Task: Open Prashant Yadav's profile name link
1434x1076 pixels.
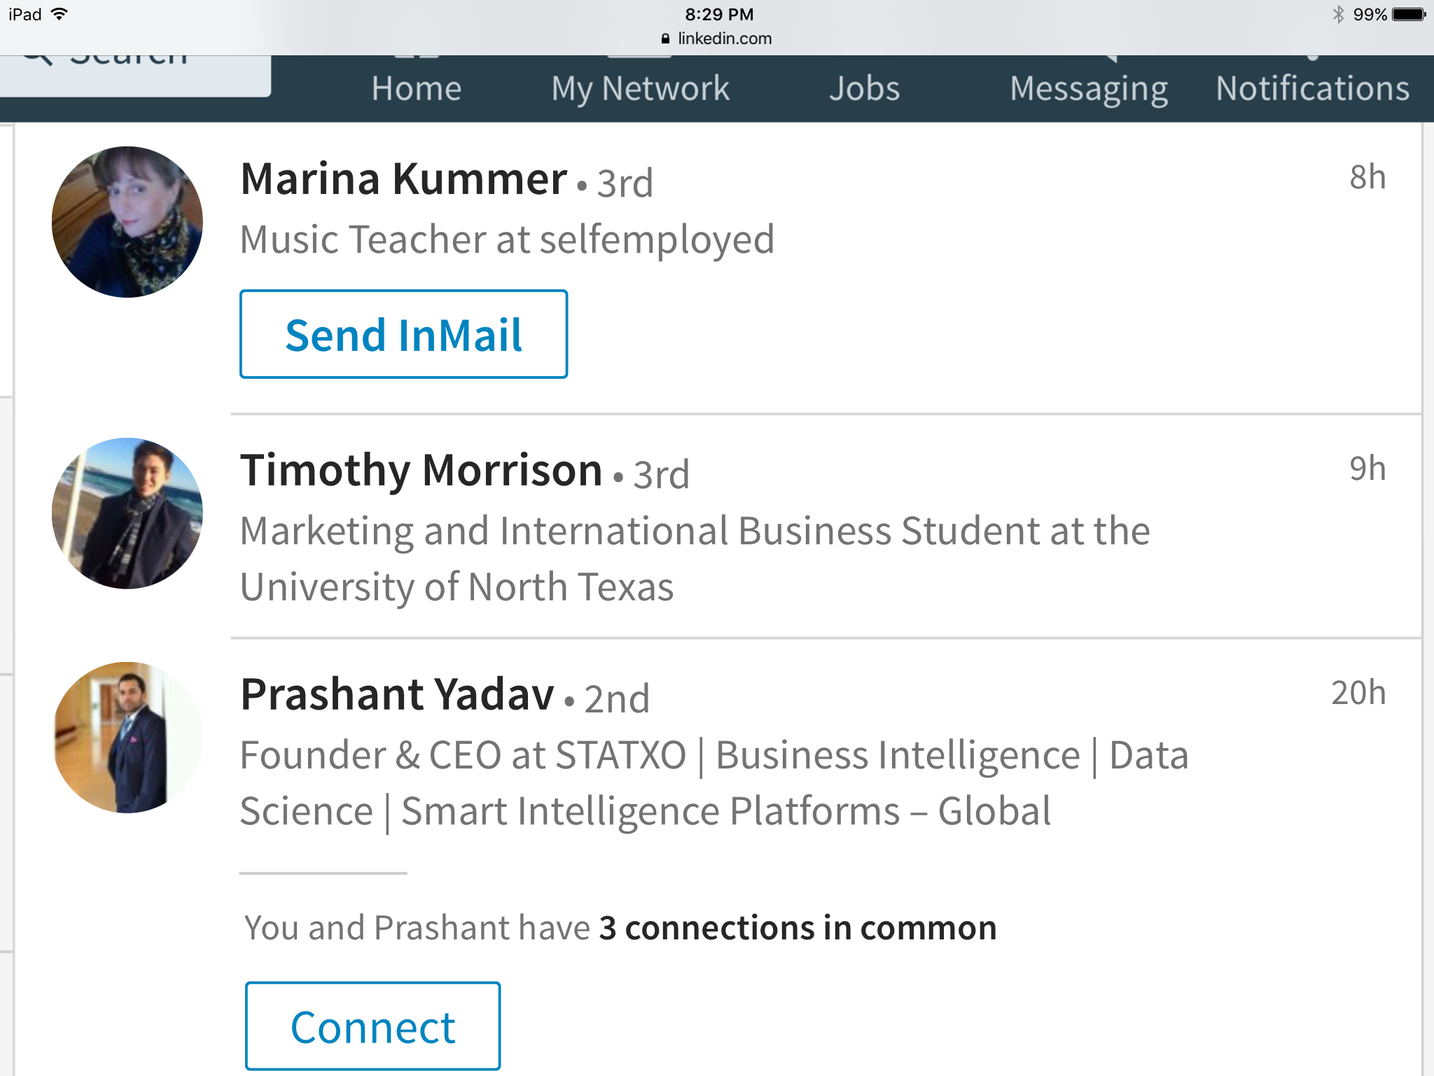Action: (397, 694)
